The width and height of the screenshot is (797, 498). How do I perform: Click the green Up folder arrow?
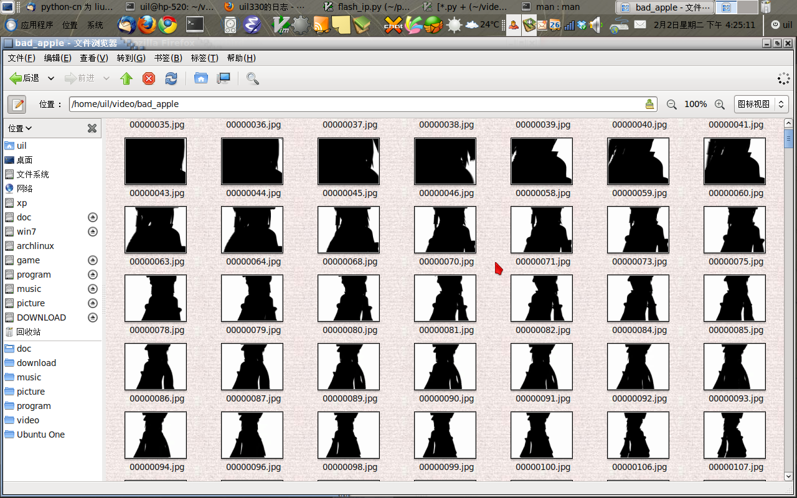(x=126, y=78)
